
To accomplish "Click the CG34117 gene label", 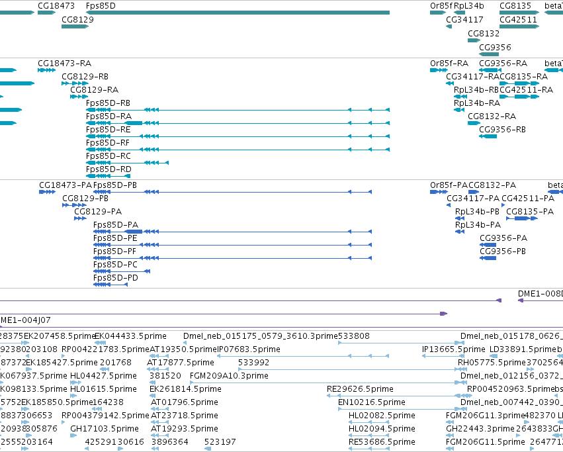I will 464,19.
